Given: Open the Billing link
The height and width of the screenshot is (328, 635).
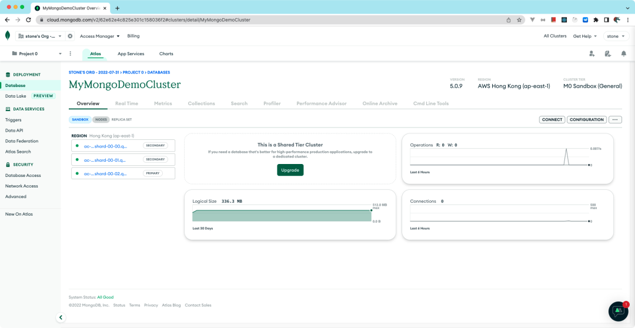Looking at the screenshot, I should [133, 36].
